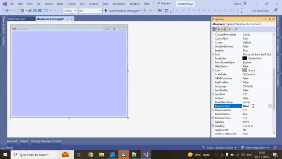This screenshot has height=159, width=282.
Task: Click the Property Pages wrench icon
Action: 236,29
